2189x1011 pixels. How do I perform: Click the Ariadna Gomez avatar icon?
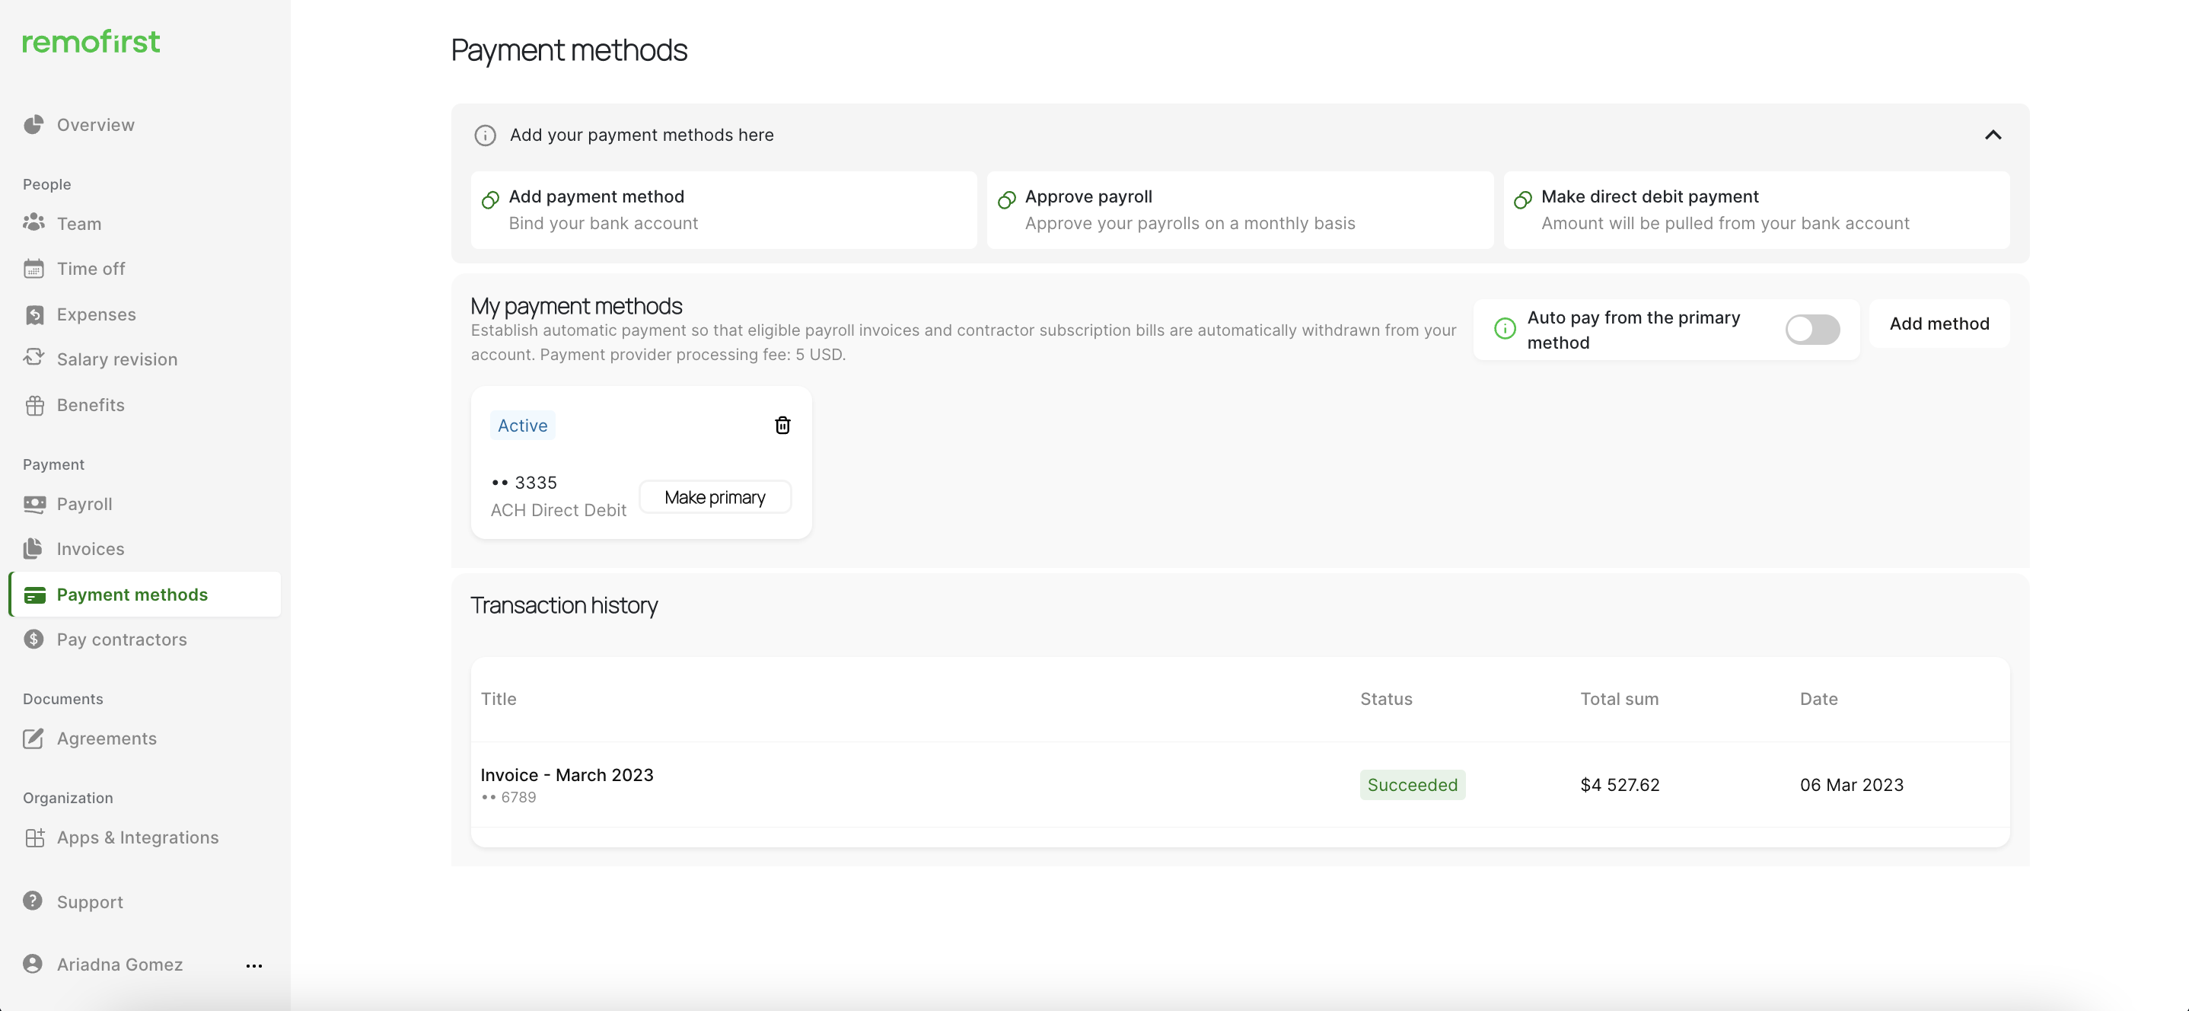tap(32, 963)
